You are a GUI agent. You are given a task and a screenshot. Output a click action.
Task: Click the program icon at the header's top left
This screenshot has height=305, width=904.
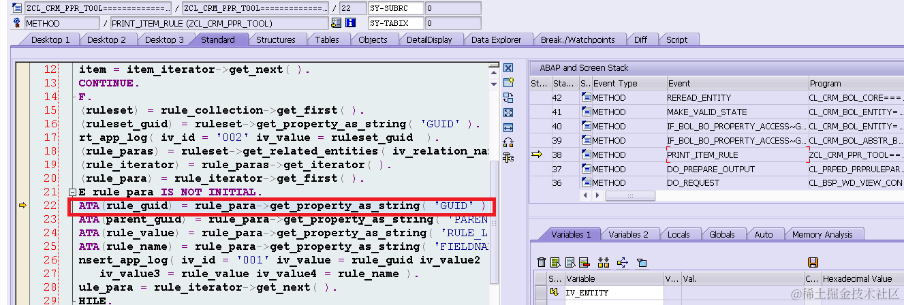coord(16,9)
